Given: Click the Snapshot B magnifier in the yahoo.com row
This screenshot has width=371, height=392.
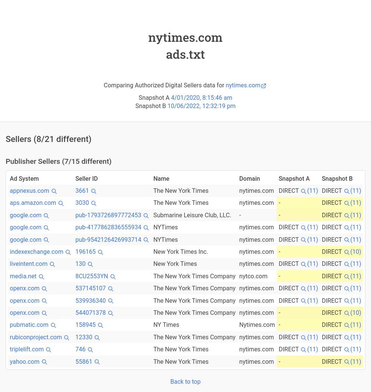Looking at the screenshot, I should point(347,362).
